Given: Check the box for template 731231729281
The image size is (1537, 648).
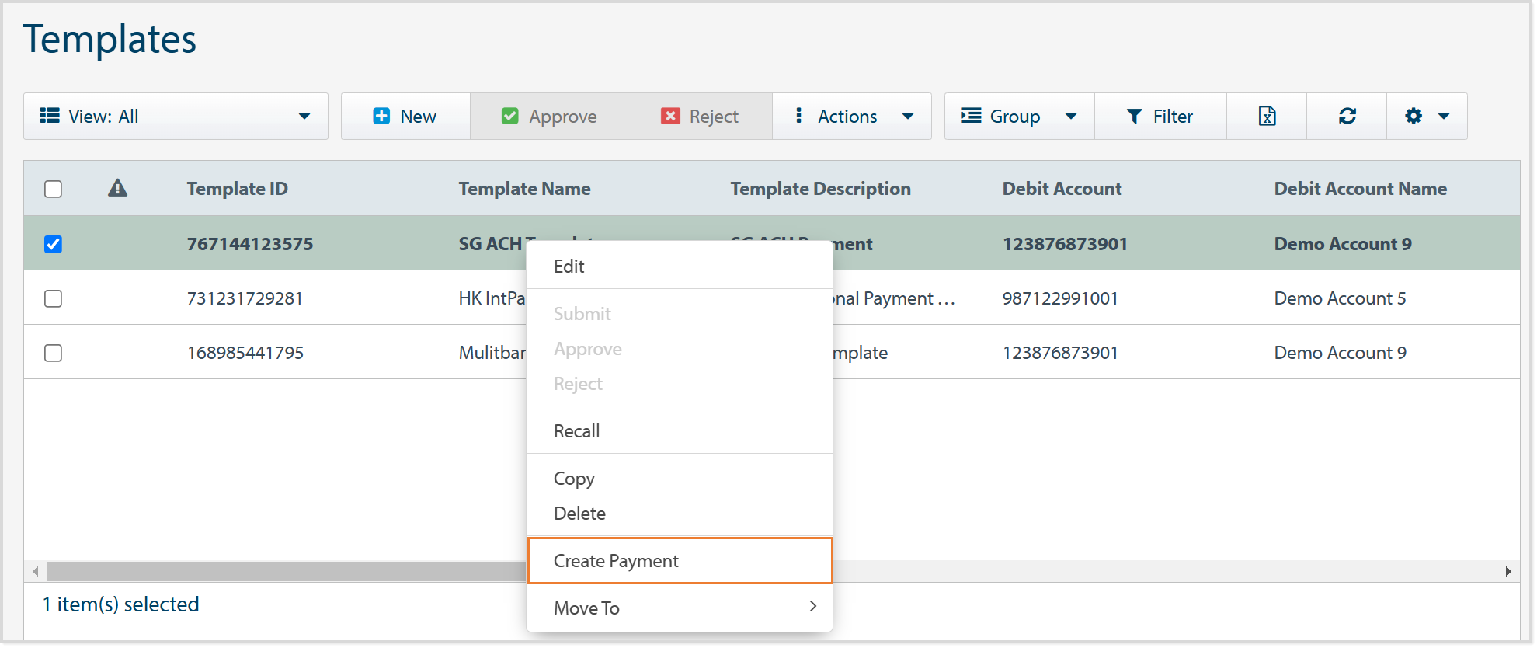Looking at the screenshot, I should click(x=54, y=298).
